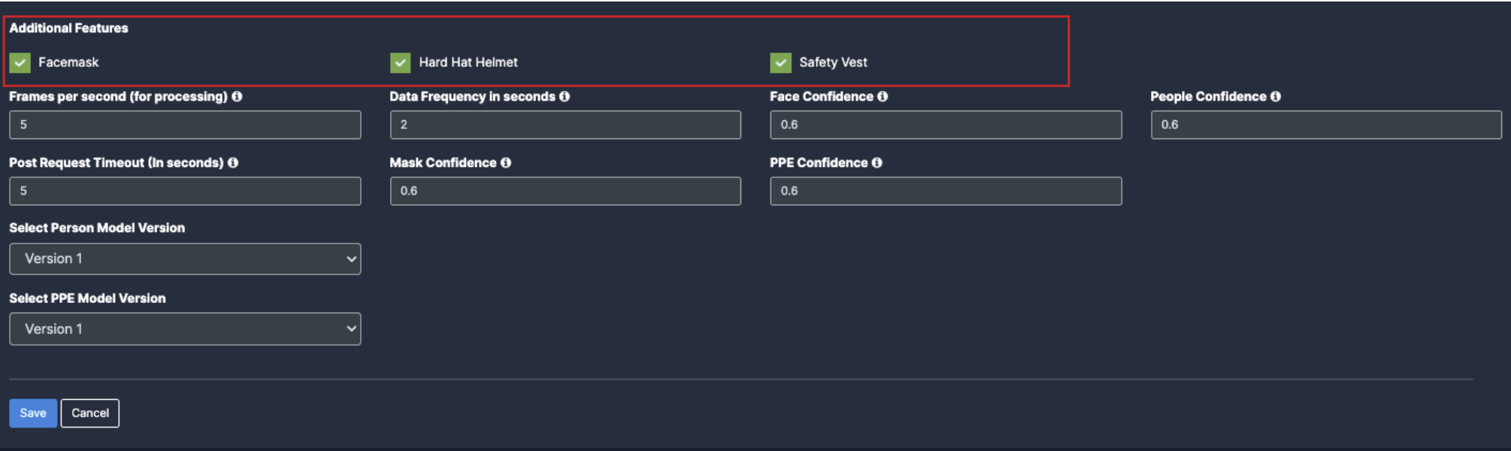The width and height of the screenshot is (1511, 451).
Task: Click the Face Confidence input field
Action: click(x=946, y=125)
